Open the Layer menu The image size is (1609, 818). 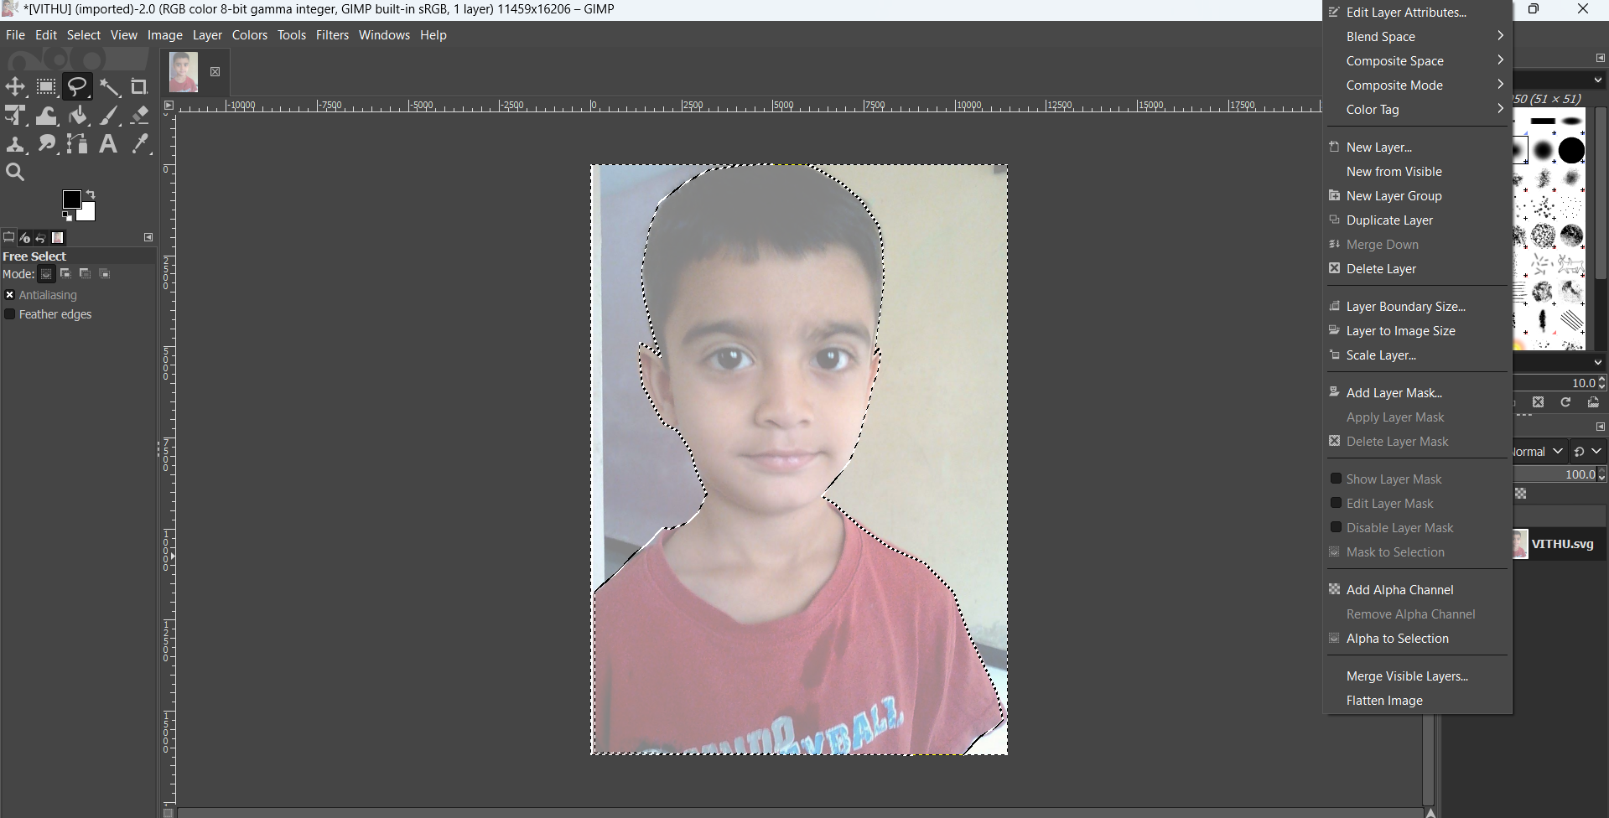click(x=207, y=35)
